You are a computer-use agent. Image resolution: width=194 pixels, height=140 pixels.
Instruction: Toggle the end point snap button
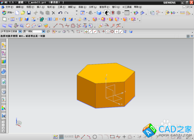pos(90,31)
